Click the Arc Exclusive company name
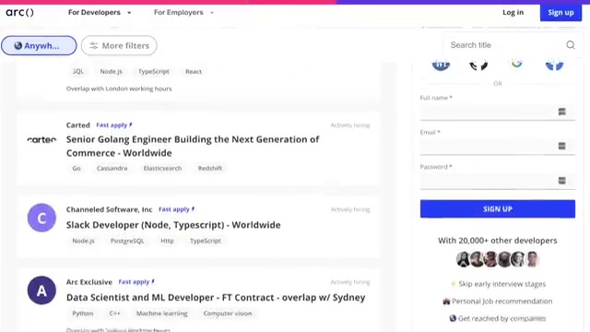 tap(89, 282)
